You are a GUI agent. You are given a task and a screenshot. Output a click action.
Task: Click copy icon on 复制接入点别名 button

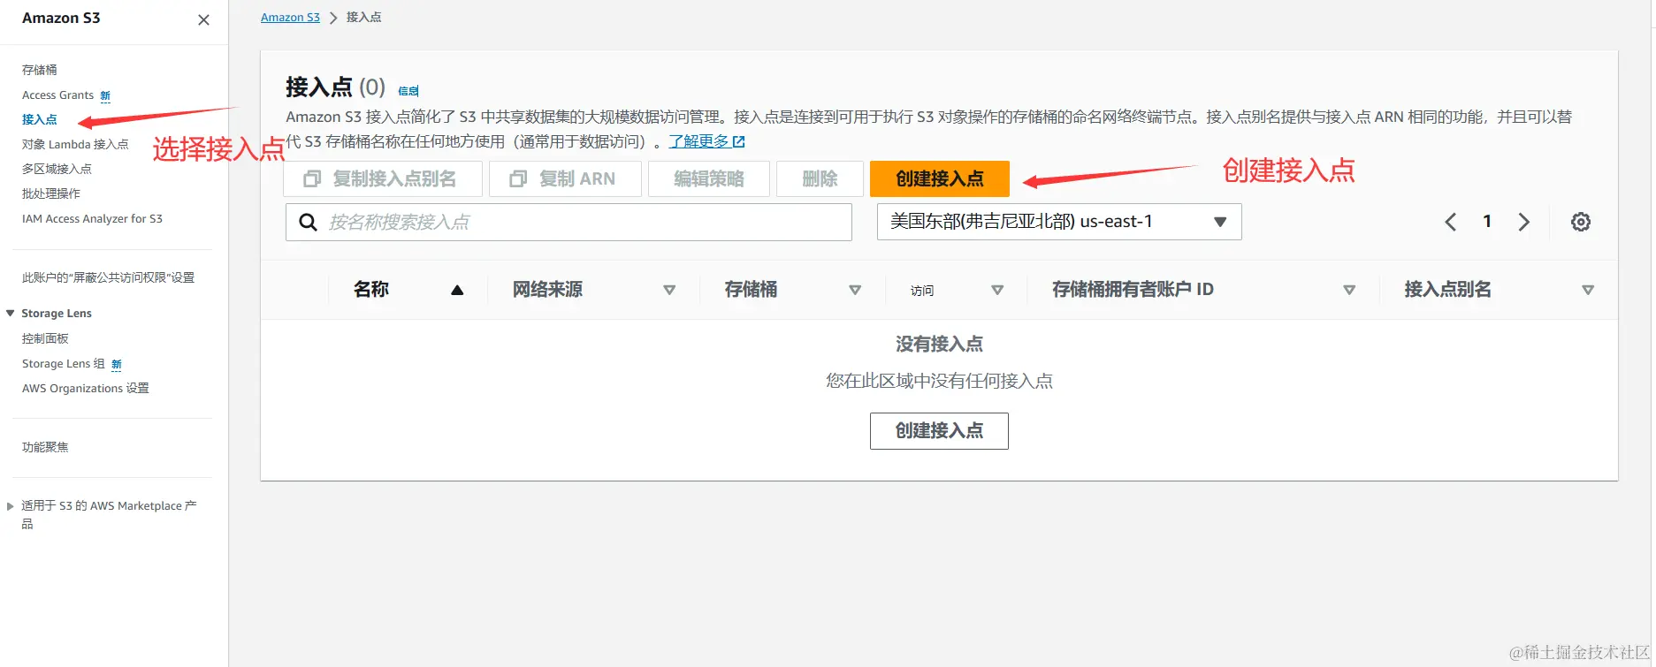tap(311, 178)
